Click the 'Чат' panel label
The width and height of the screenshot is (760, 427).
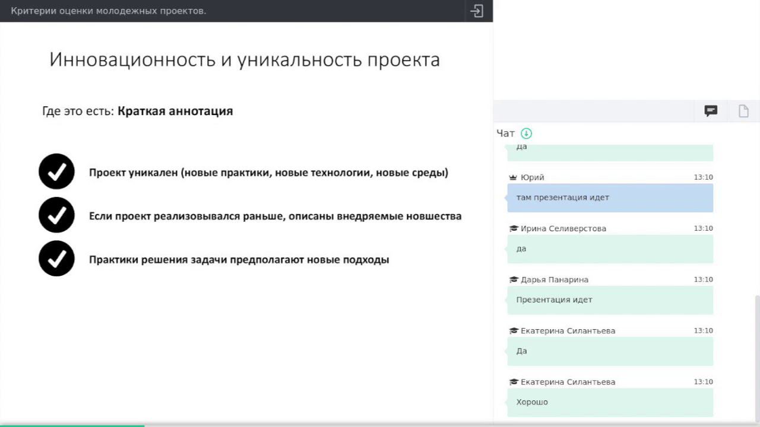coord(506,133)
